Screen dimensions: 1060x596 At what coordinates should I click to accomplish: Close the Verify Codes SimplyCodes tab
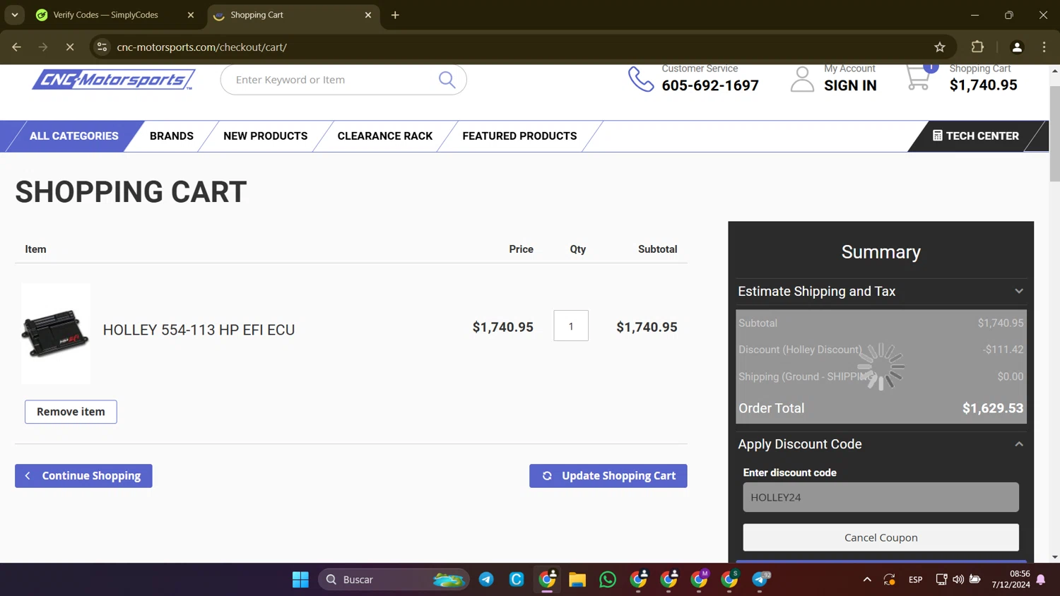[x=190, y=15]
